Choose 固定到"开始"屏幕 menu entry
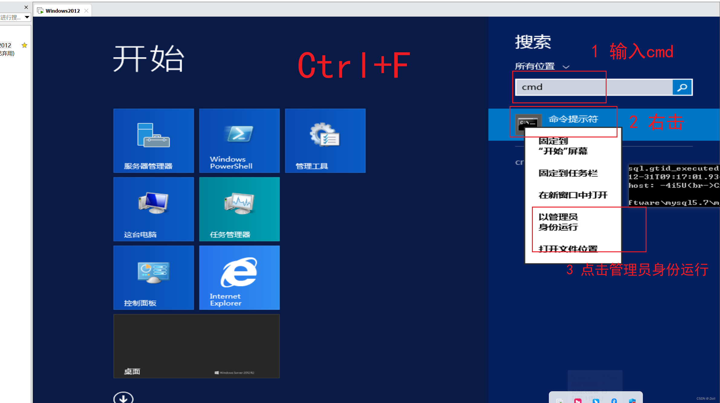The height and width of the screenshot is (403, 720). [562, 146]
